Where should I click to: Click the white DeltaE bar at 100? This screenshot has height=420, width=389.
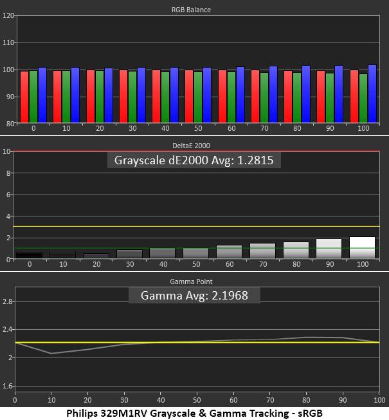tap(362, 248)
